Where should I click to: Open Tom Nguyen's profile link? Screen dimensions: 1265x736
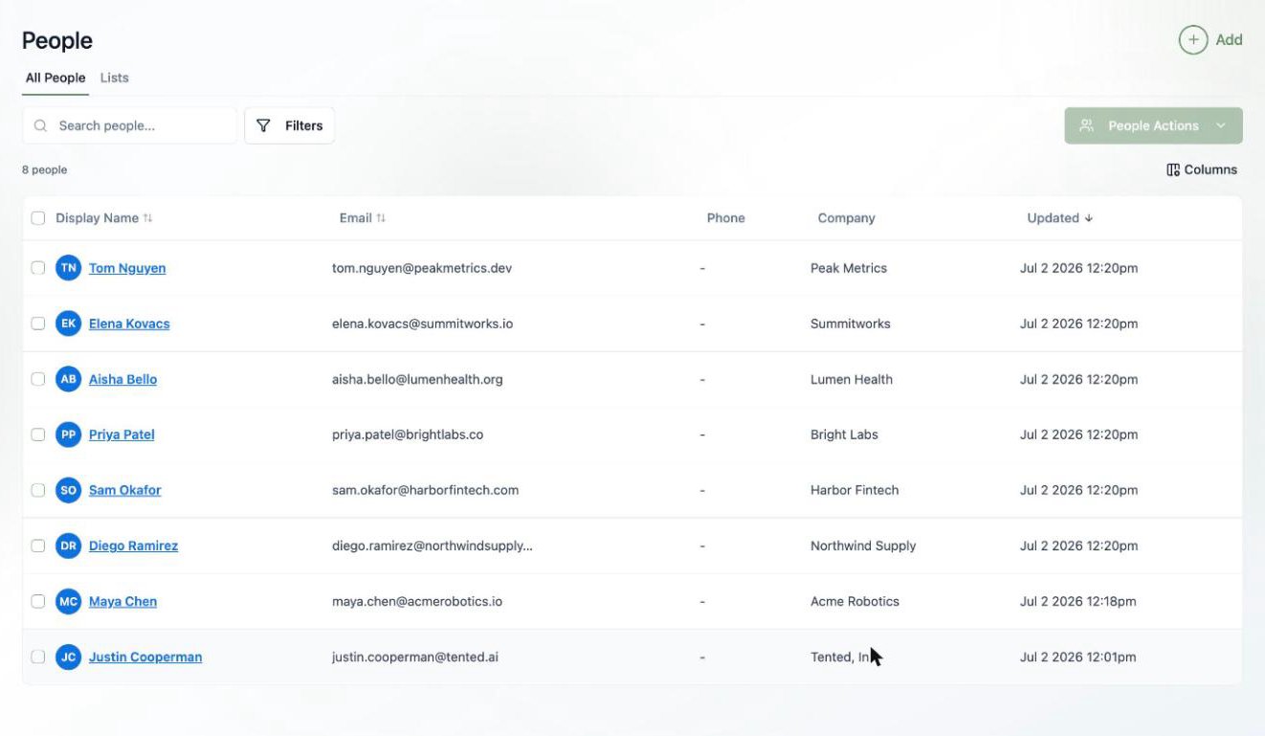coord(127,268)
